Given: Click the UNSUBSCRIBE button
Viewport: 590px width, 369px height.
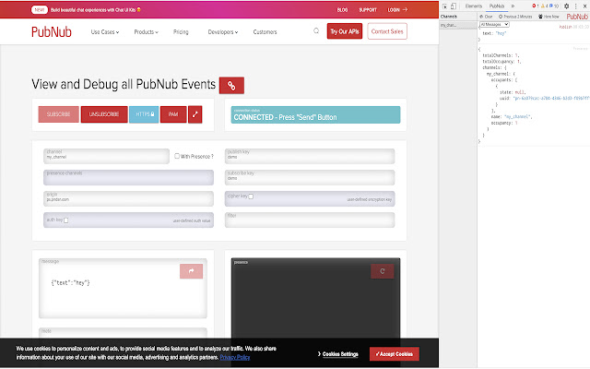Looking at the screenshot, I should (104, 114).
